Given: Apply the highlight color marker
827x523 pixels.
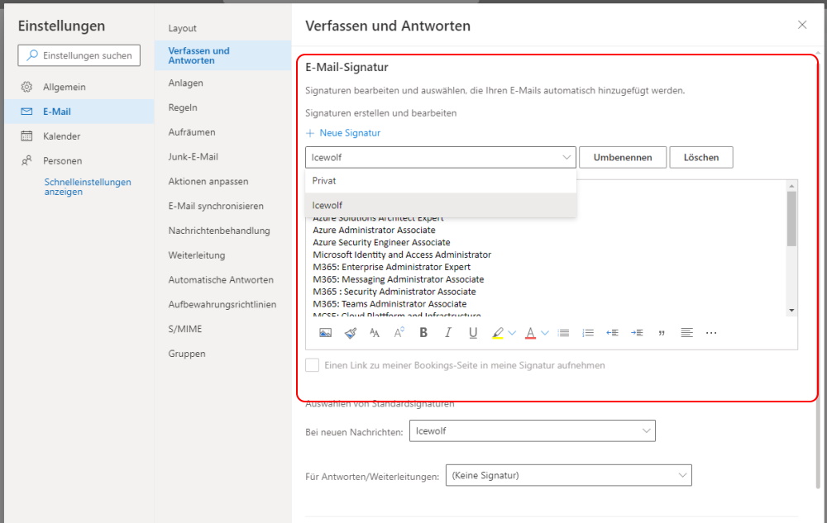Looking at the screenshot, I should [497, 333].
